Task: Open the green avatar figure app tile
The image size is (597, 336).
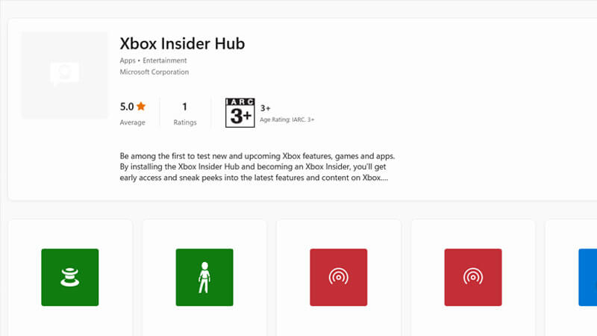Action: 204,277
